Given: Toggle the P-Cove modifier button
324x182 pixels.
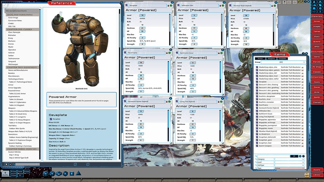Looking at the screenshot, I should point(14,172).
